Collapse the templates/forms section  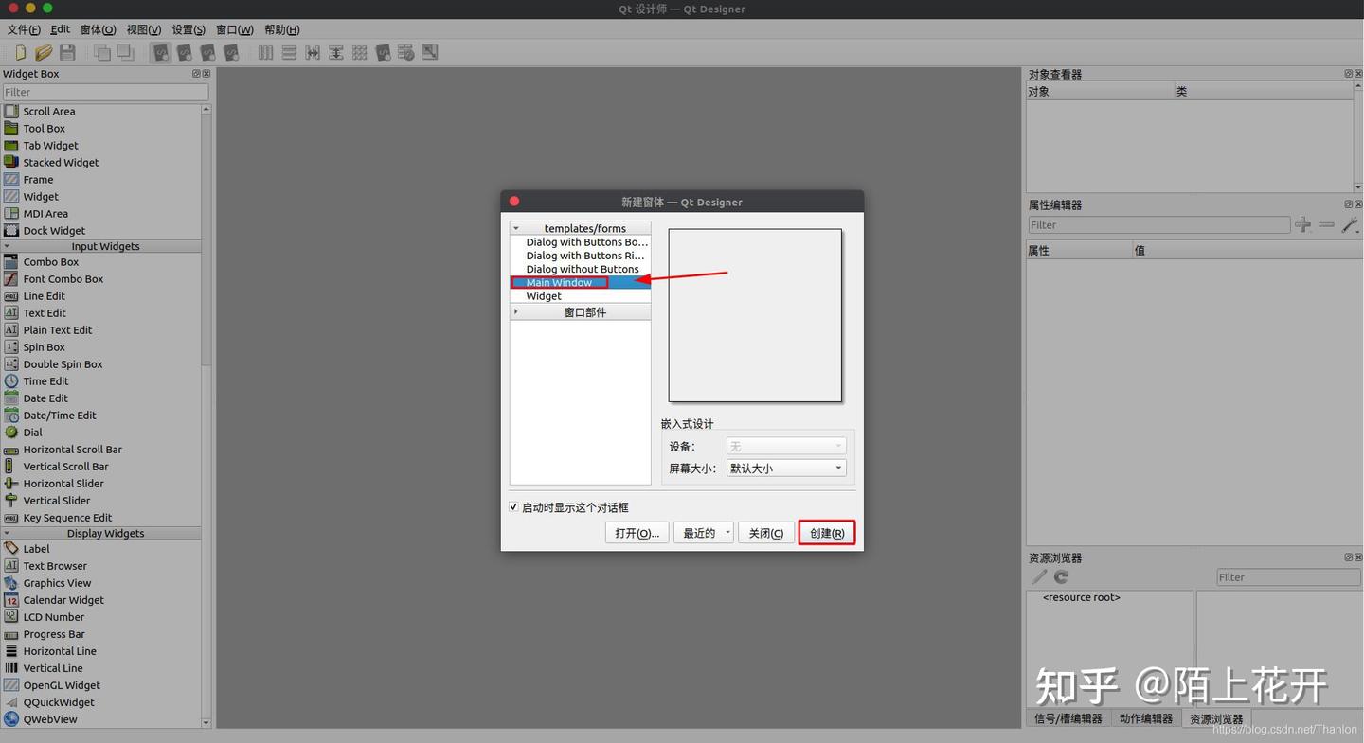(x=516, y=227)
